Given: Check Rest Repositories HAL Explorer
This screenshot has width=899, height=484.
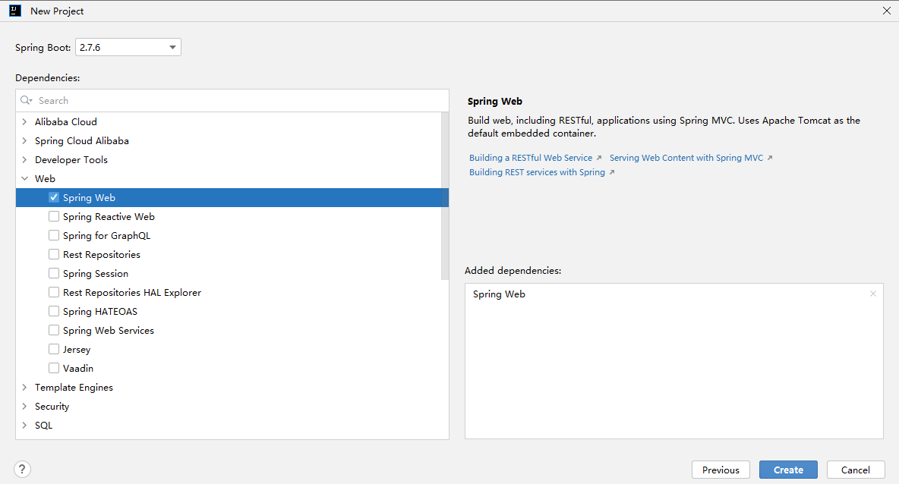Looking at the screenshot, I should coord(54,292).
